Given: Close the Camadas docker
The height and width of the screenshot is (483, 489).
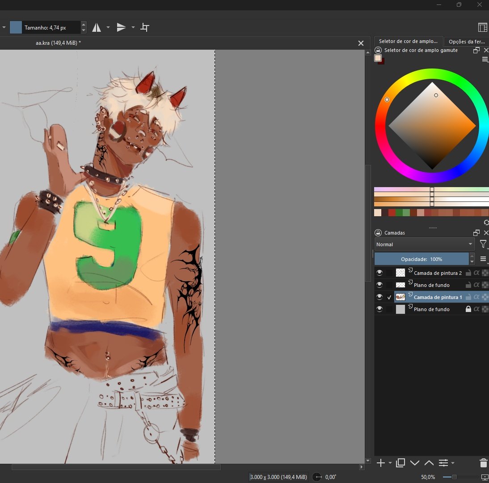Looking at the screenshot, I should pyautogui.click(x=486, y=233).
